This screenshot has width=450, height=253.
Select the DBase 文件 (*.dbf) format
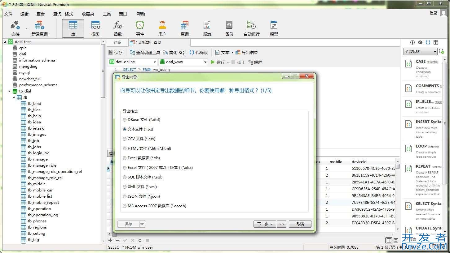click(141, 120)
